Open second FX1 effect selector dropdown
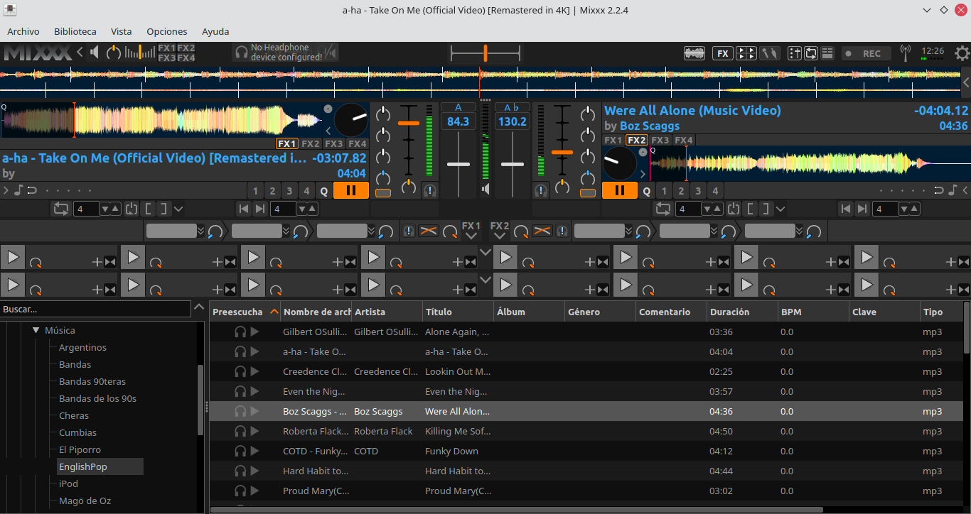The width and height of the screenshot is (971, 514). point(261,231)
